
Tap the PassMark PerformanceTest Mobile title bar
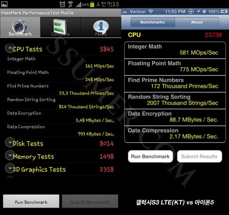[61, 13]
